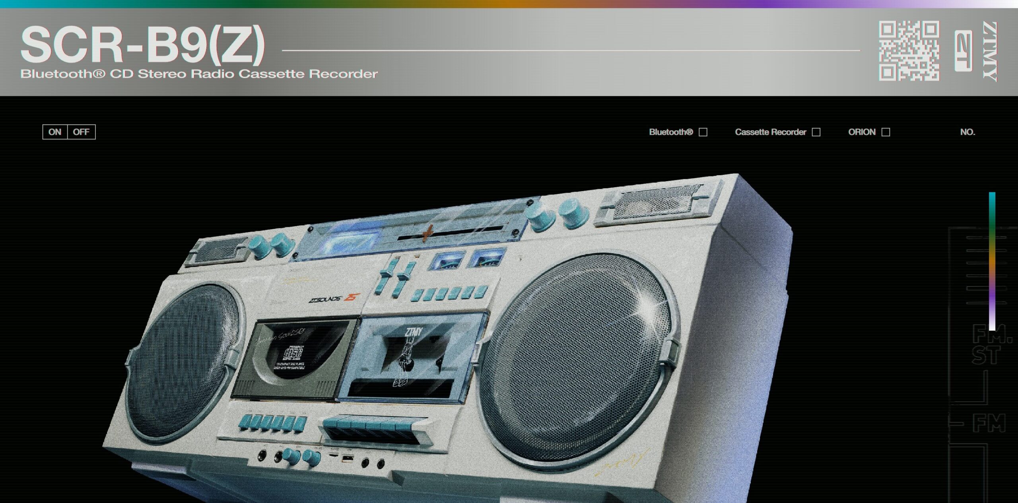Click the ZTMY cassette deck window
Screen dimensions: 1018x503
click(x=414, y=356)
